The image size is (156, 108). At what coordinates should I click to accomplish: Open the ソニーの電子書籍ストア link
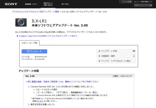143,2
